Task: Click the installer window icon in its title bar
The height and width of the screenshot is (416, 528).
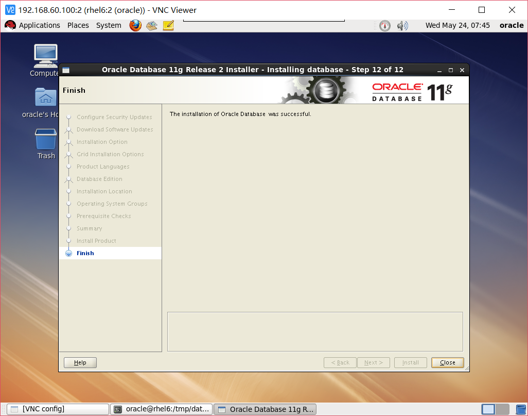Action: pos(64,69)
